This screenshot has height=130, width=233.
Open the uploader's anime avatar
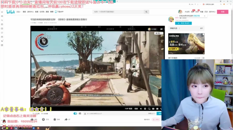pyautogui.click(x=171, y=20)
